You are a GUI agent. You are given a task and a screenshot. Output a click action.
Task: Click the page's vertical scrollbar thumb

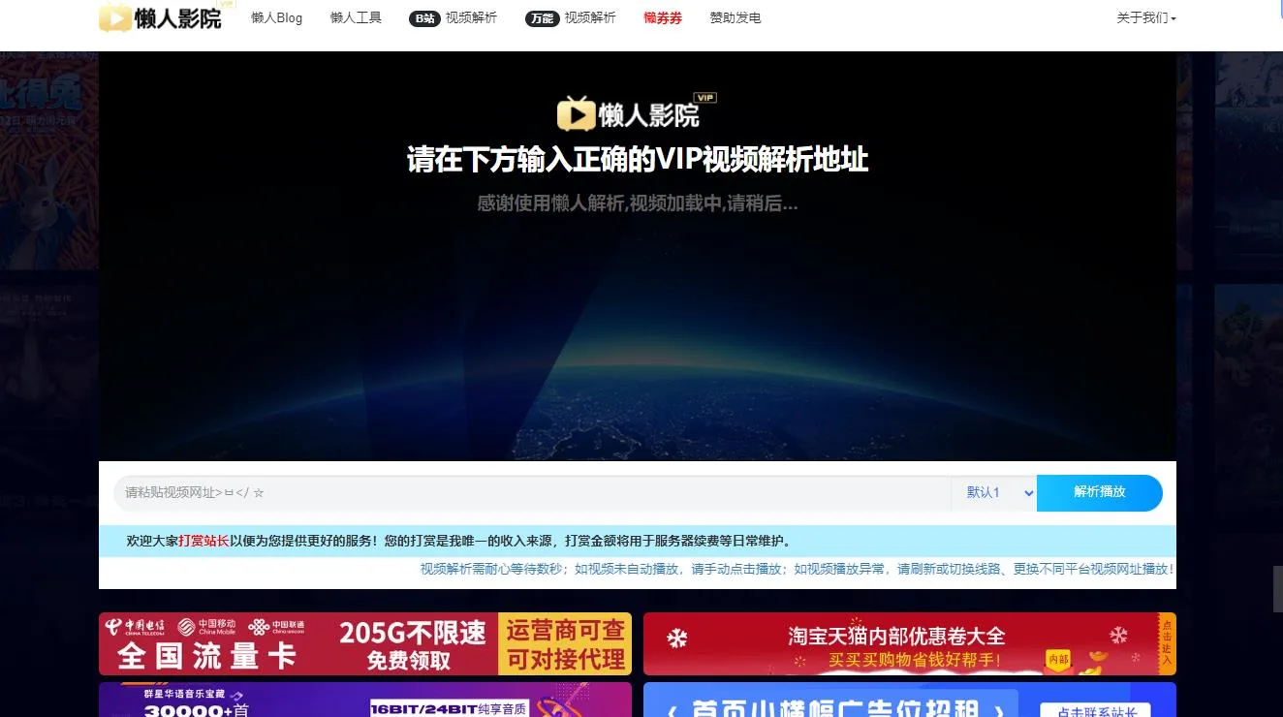[x=1277, y=588]
